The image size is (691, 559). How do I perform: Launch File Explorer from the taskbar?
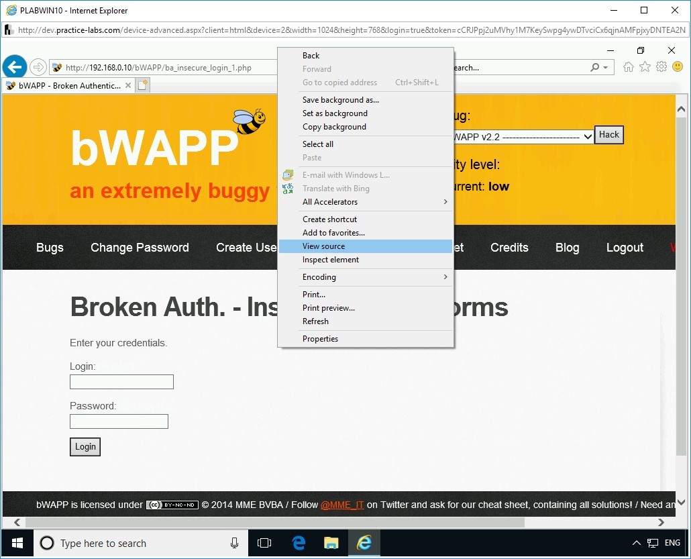pyautogui.click(x=331, y=543)
